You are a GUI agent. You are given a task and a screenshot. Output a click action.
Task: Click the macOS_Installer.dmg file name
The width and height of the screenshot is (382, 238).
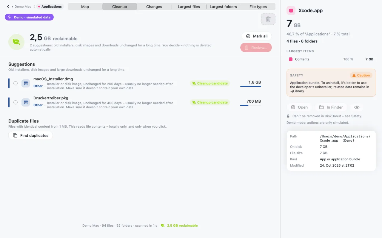[x=53, y=79]
